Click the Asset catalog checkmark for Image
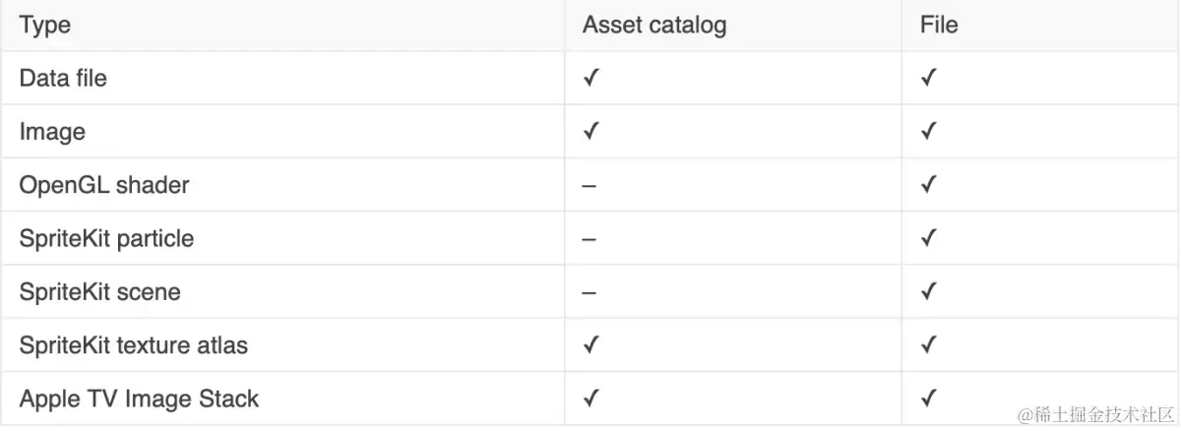 coord(590,132)
